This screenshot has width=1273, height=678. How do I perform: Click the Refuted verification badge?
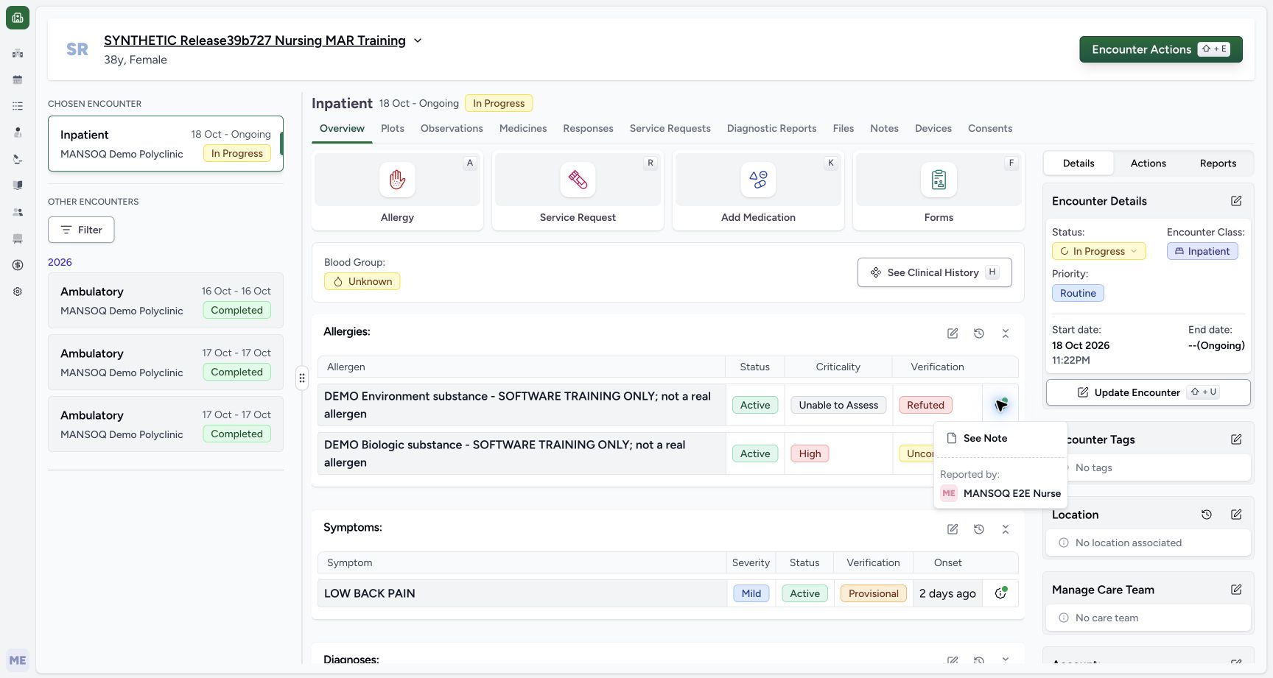tap(925, 405)
